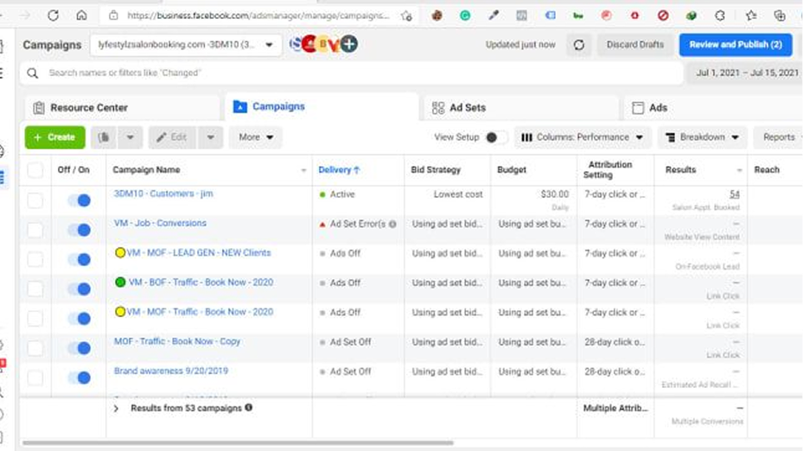Go to the browser home page
Viewport: 803px width, 451px height.
pos(81,16)
